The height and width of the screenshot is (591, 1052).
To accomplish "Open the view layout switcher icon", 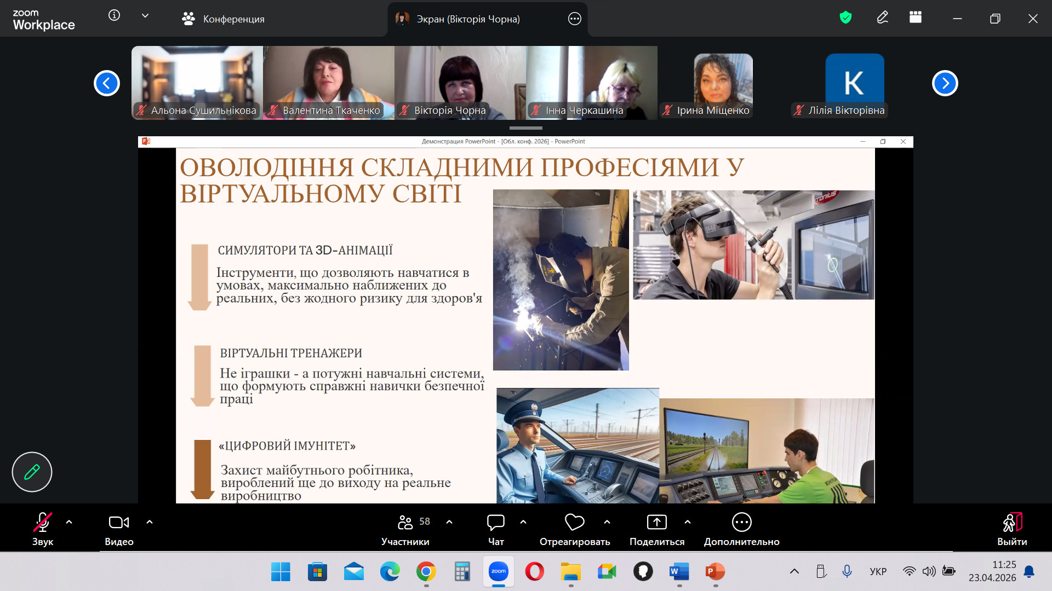I will click(916, 18).
